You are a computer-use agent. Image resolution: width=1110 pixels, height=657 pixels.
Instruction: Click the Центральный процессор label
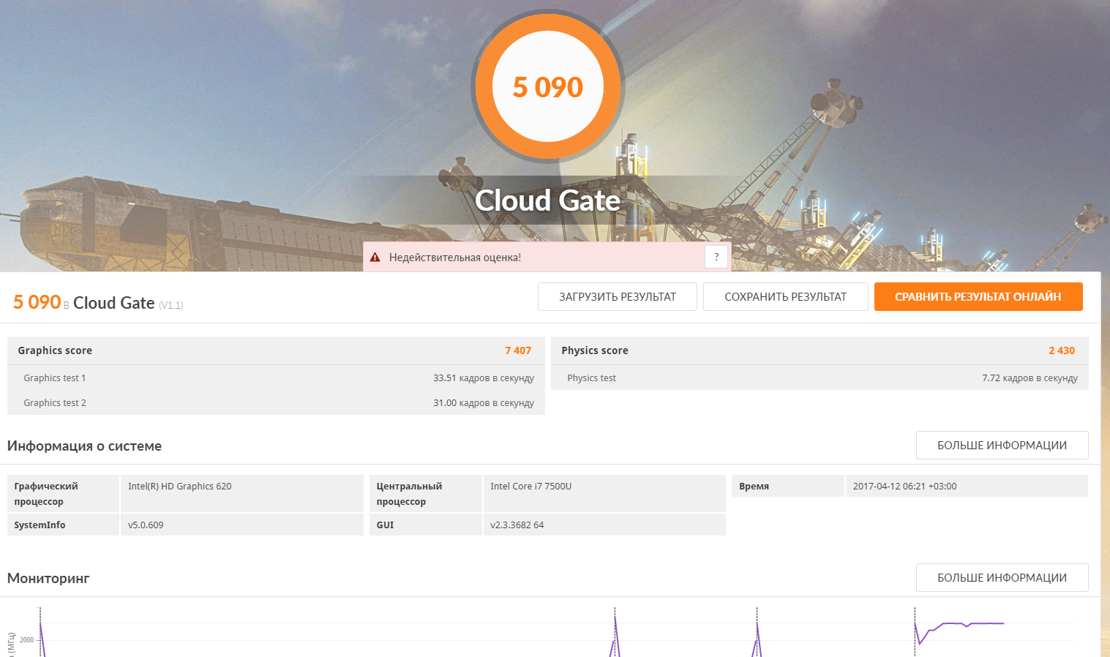click(x=409, y=494)
